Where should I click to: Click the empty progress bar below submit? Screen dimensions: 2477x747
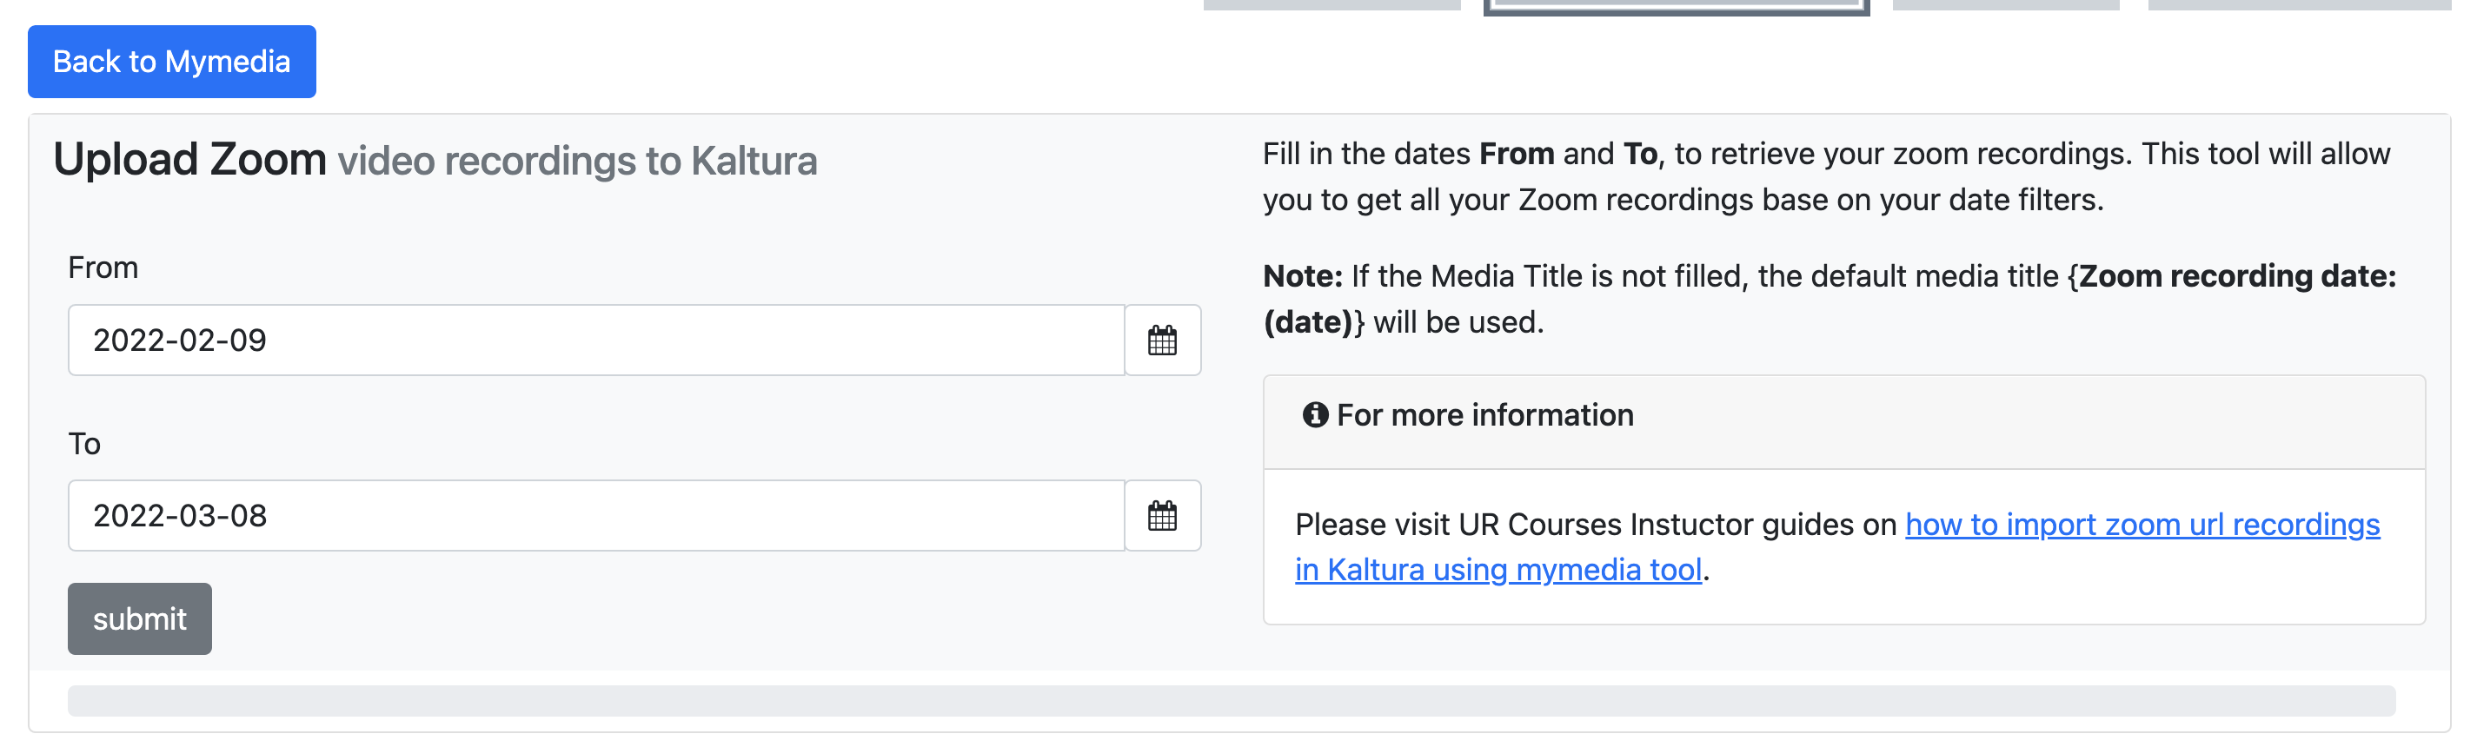1231,701
